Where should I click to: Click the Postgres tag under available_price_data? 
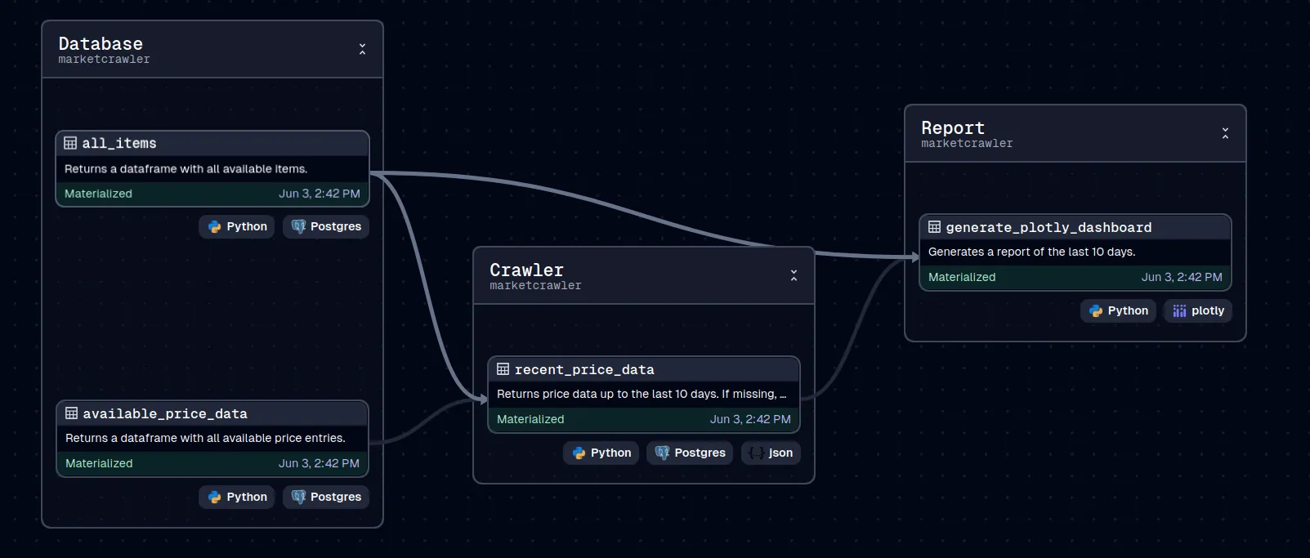click(x=326, y=497)
